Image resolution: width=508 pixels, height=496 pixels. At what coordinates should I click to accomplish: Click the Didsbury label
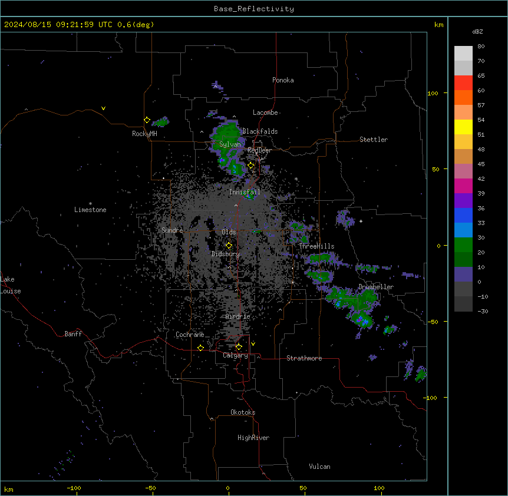click(x=226, y=254)
